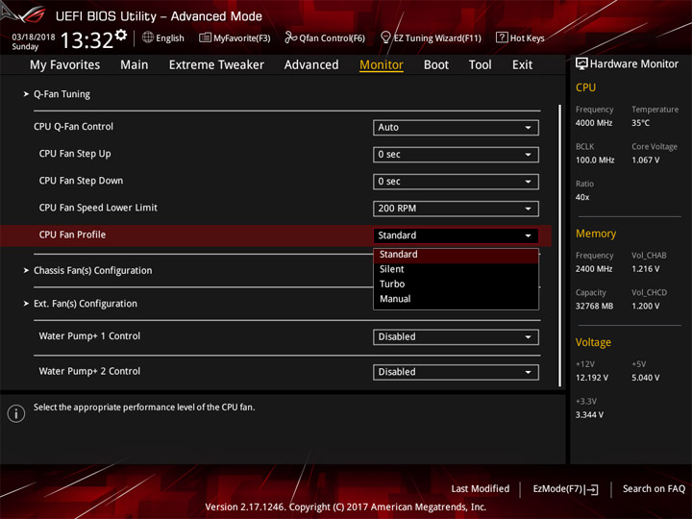Click the +12V 12.192 V reading
The width and height of the screenshot is (692, 519).
(591, 378)
